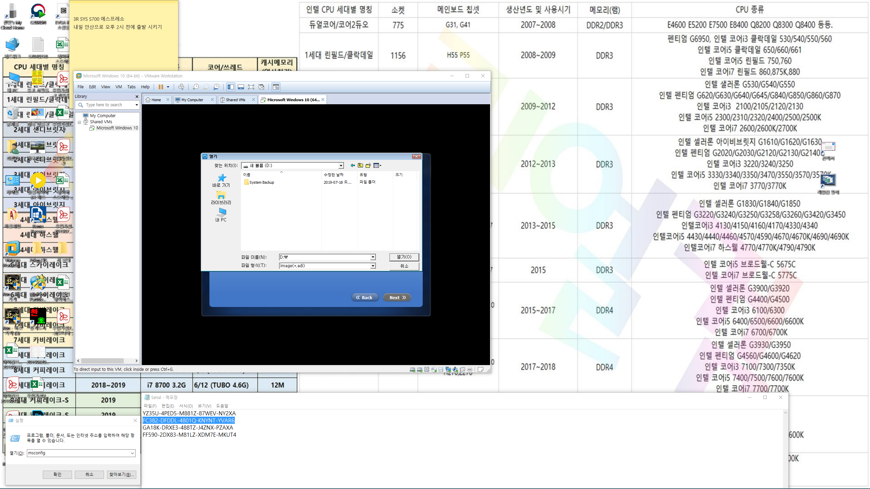Toggle the library sidebar view icon
This screenshot has height=489, width=870.
click(231, 87)
